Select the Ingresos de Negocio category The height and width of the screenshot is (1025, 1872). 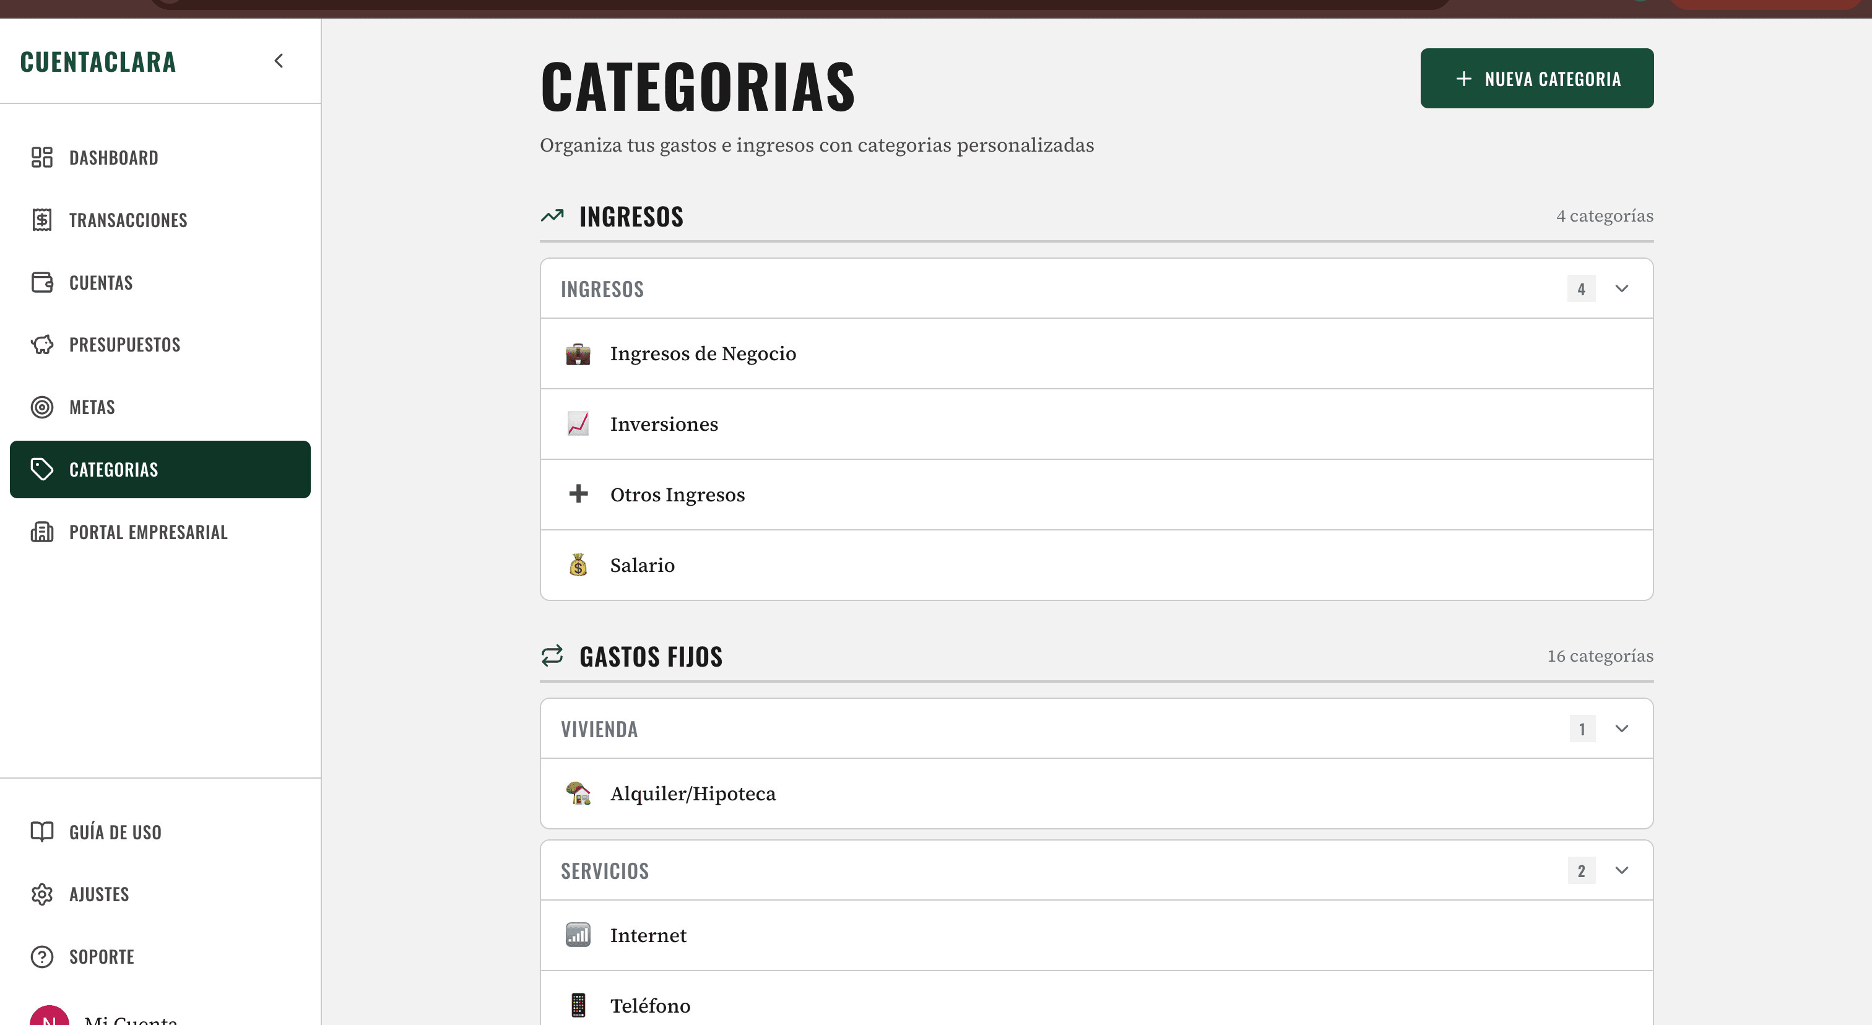click(x=703, y=353)
